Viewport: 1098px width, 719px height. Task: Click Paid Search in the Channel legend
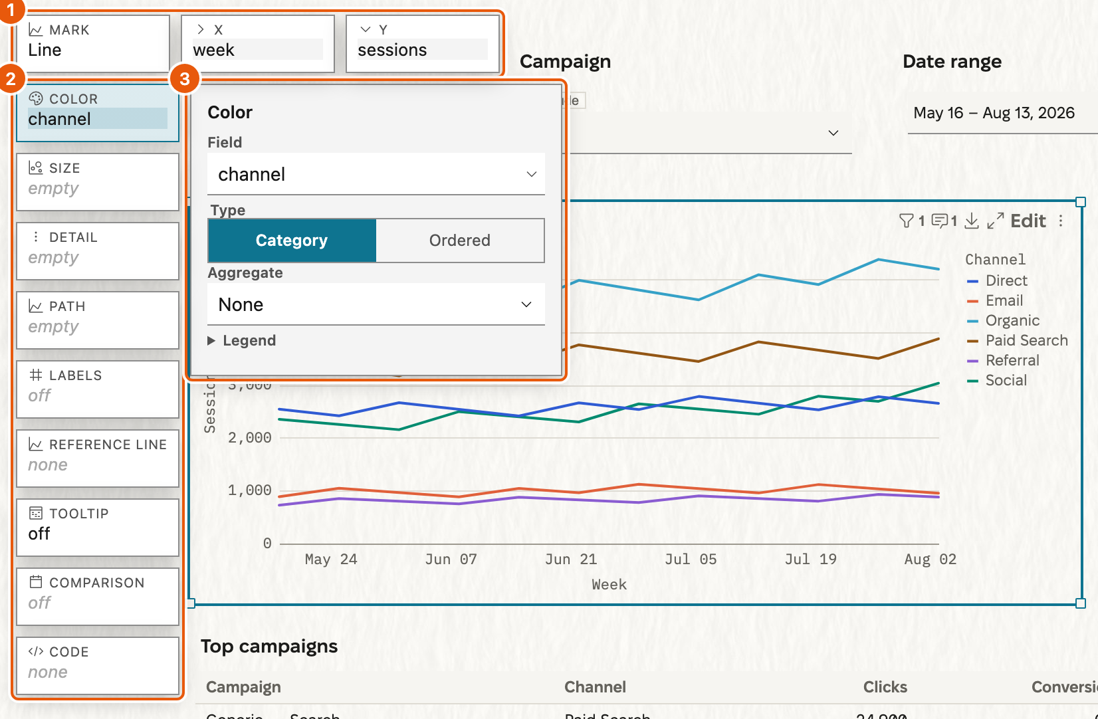1026,340
